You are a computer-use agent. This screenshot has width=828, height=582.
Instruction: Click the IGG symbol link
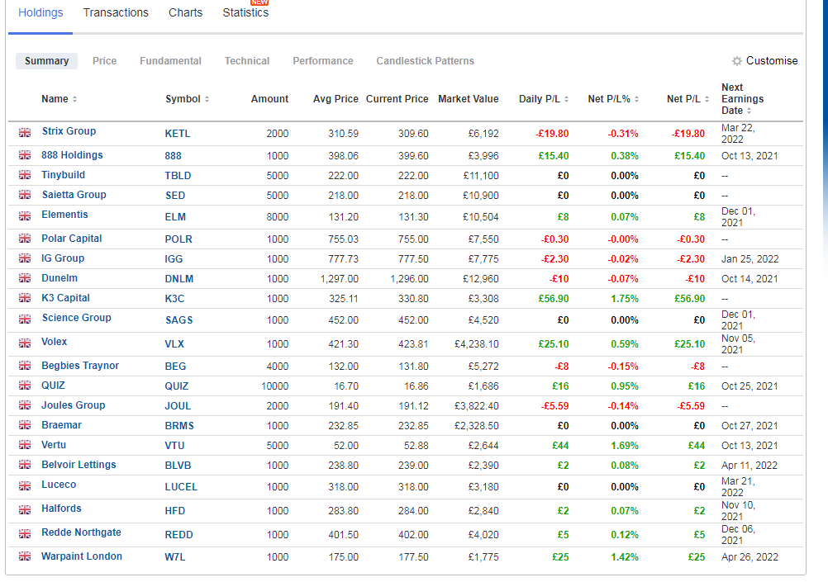coord(174,259)
